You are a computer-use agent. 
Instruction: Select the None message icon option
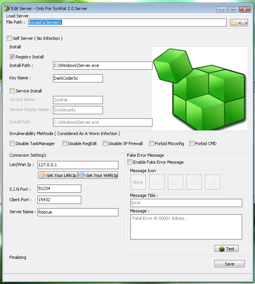click(138, 182)
